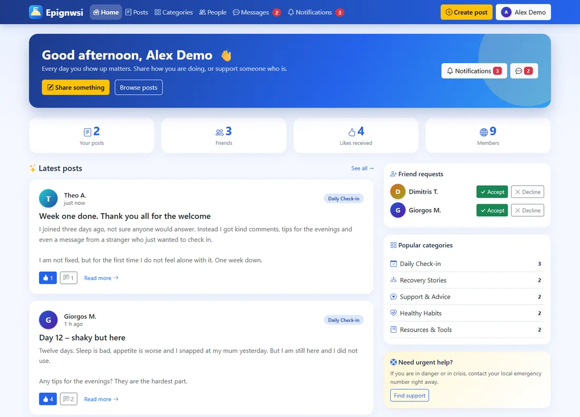Click Theo A.'s avatar
This screenshot has height=417, width=580.
click(x=49, y=198)
